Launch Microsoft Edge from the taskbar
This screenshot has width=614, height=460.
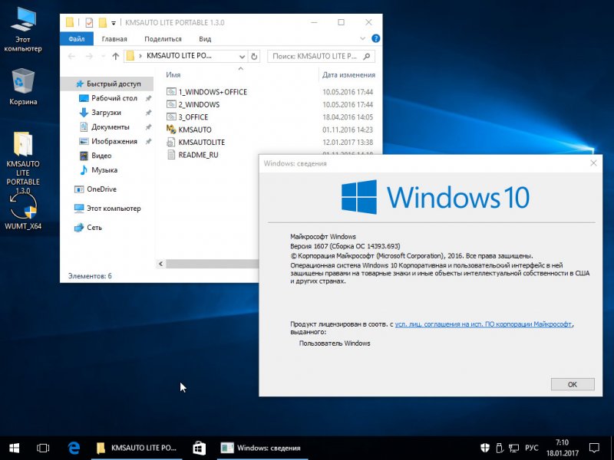[74, 448]
